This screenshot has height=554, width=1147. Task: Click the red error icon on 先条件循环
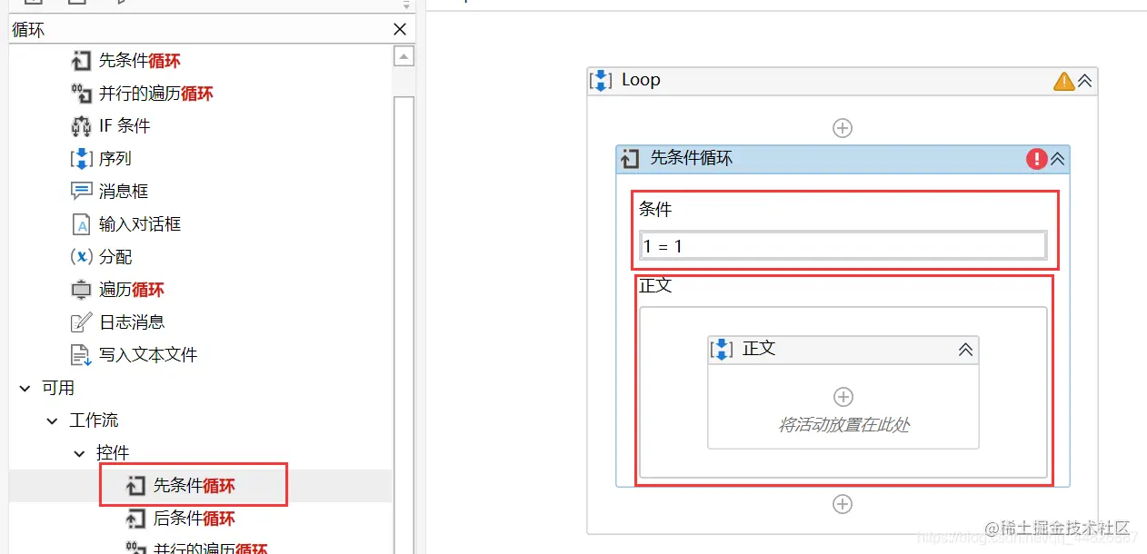click(x=1036, y=159)
